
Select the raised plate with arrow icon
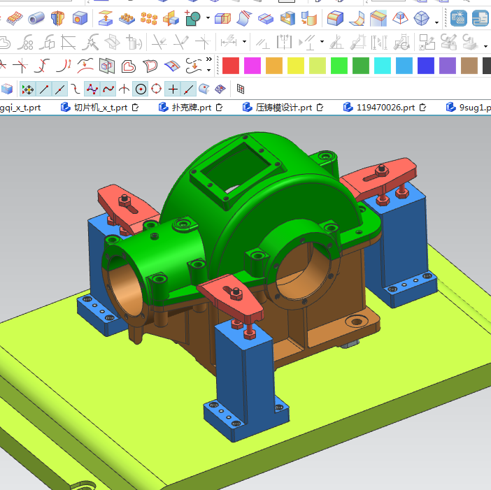pyautogui.click(x=106, y=18)
